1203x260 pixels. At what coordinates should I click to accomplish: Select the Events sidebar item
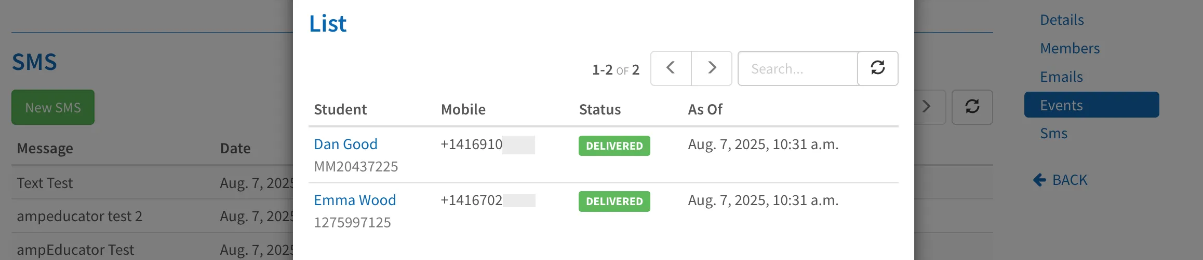pos(1091,105)
